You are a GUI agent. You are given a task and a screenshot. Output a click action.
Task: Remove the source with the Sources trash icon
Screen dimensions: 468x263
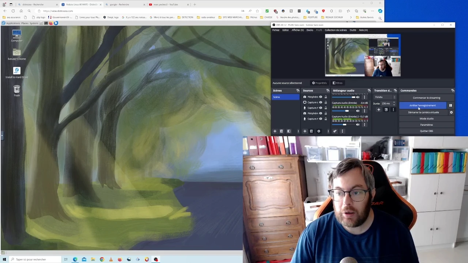click(x=312, y=131)
